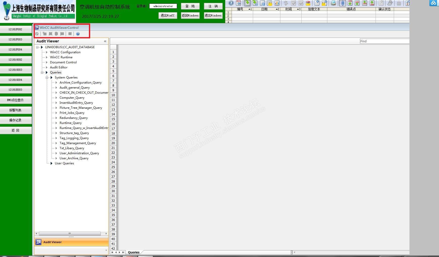439x257 pixels.
Task: Open the 121H1G003 unit screen
Action: pyautogui.click(x=16, y=70)
